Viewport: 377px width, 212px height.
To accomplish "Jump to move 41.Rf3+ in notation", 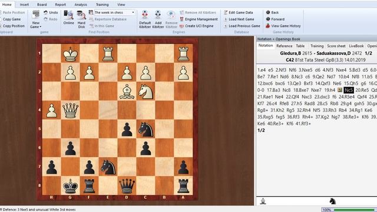I will point(303,124).
